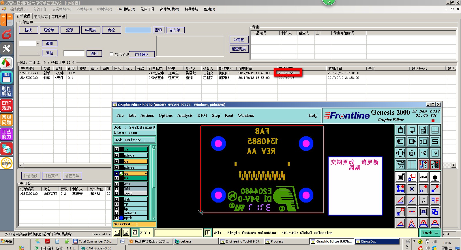Toggle the plnss layer checkbox

(x=117, y=167)
